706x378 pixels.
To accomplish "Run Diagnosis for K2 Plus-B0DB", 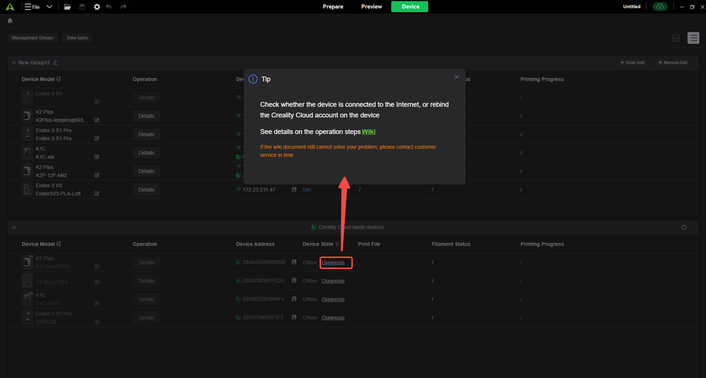I will pos(333,262).
